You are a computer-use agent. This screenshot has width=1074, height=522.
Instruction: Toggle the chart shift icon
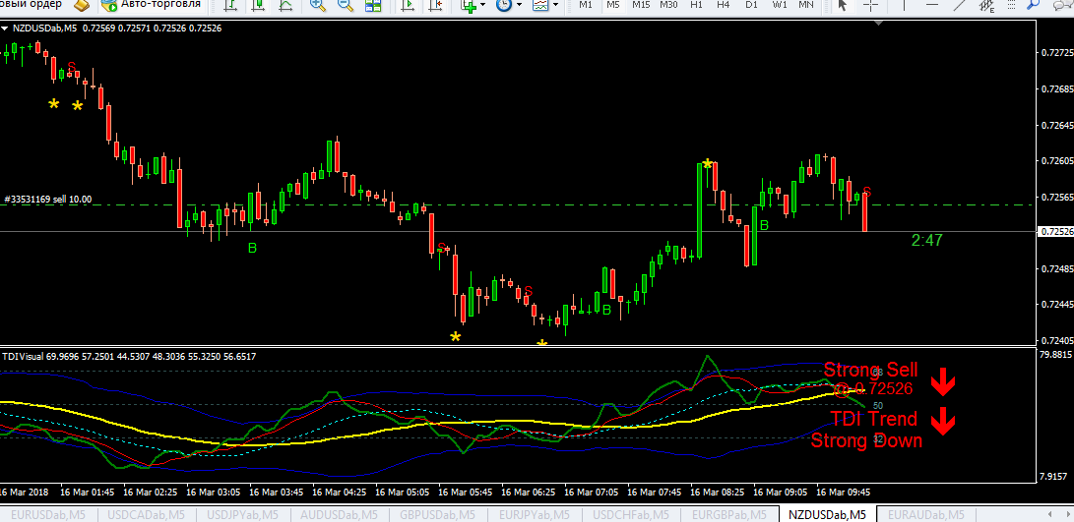(x=435, y=6)
